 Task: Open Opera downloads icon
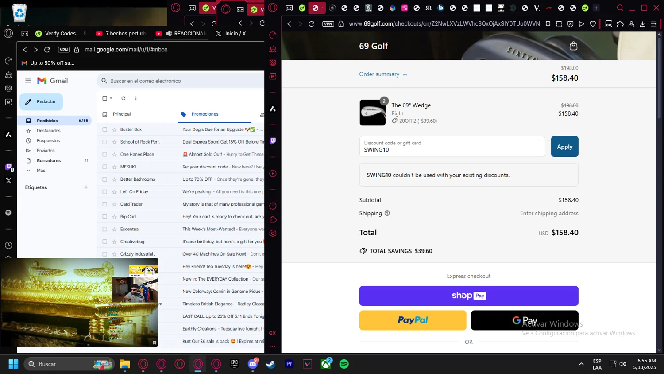pos(643,24)
